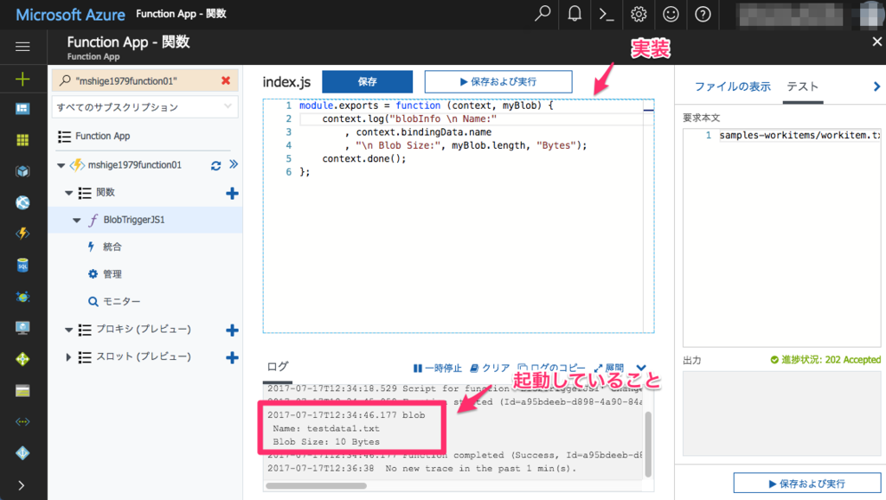Add a new proxy with plus
The image size is (886, 500).
[232, 330]
